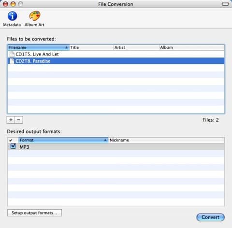232x228 pixels.
Task: Open Setup output formats dialog
Action: [x=34, y=213]
